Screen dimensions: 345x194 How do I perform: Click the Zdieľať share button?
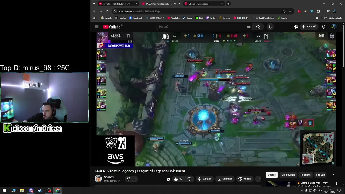[204, 179]
